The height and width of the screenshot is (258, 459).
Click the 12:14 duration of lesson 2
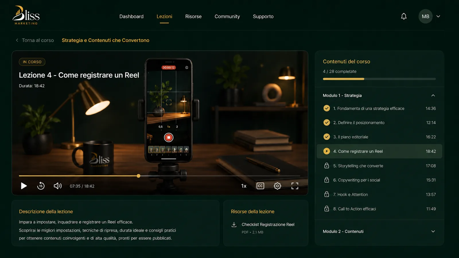click(x=431, y=123)
